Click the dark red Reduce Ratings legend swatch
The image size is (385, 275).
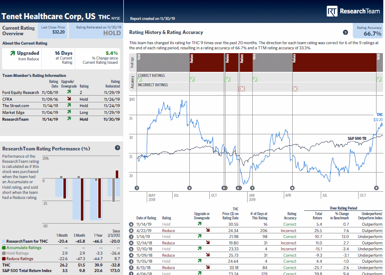click(4, 259)
